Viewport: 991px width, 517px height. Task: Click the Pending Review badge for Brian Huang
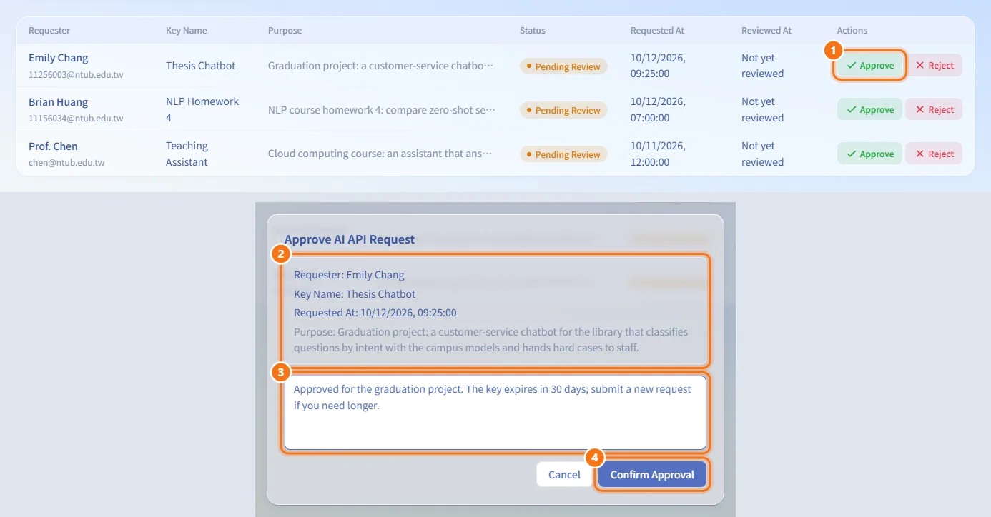pos(563,110)
